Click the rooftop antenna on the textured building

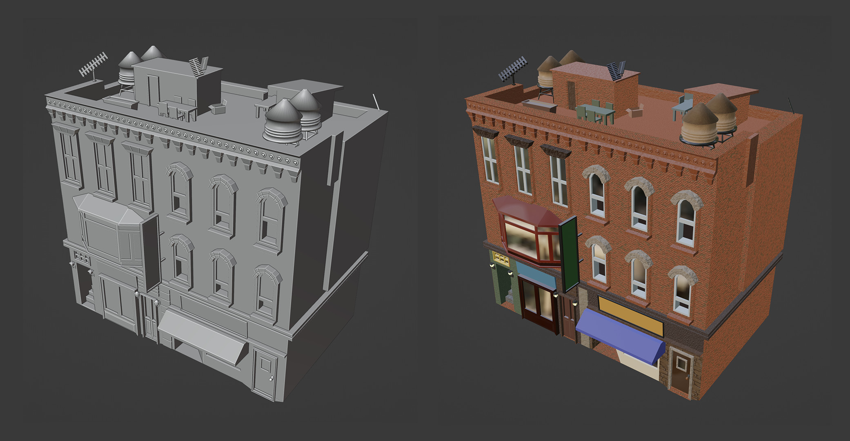(x=512, y=68)
